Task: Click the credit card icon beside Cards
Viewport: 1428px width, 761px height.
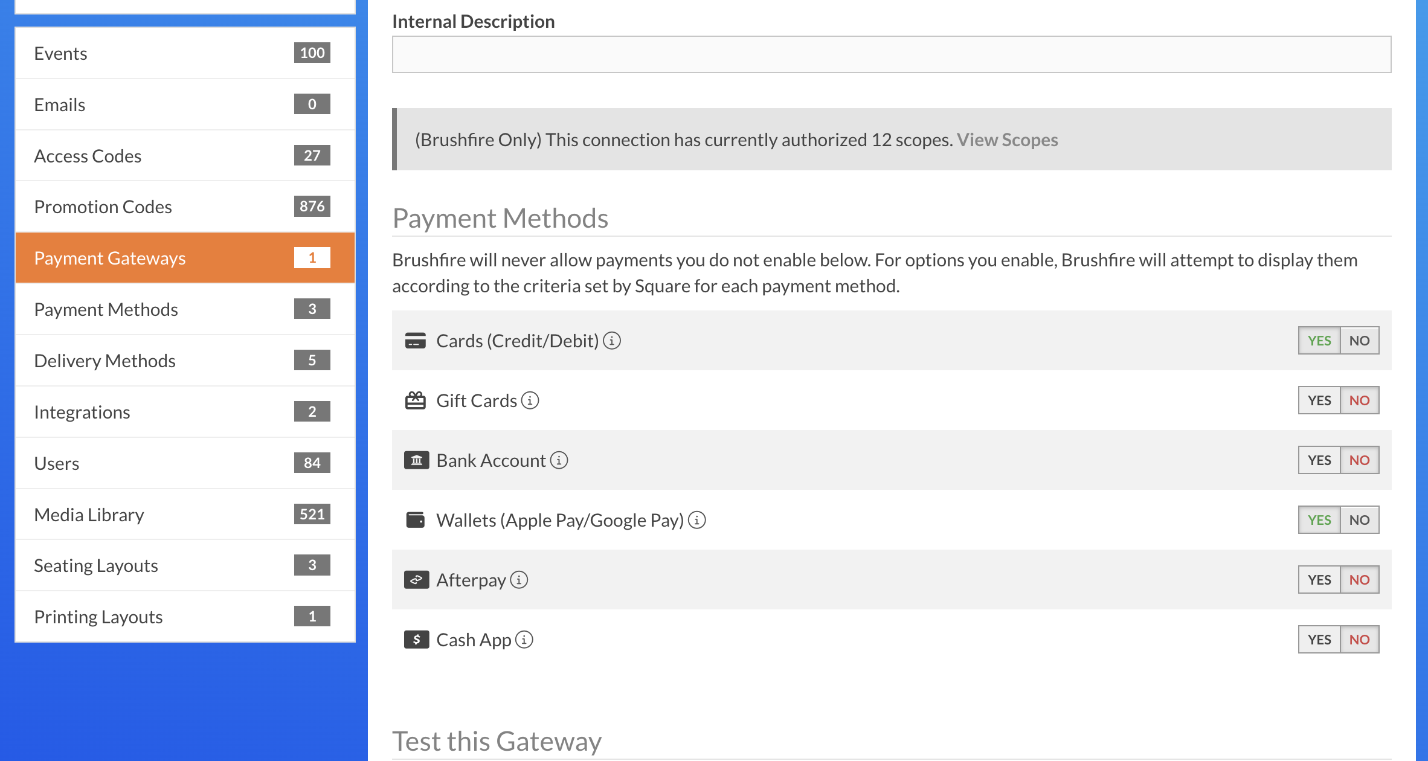Action: tap(416, 340)
